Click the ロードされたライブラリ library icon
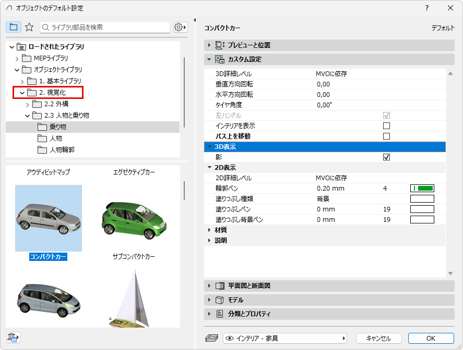This screenshot has width=463, height=350. [x=21, y=46]
